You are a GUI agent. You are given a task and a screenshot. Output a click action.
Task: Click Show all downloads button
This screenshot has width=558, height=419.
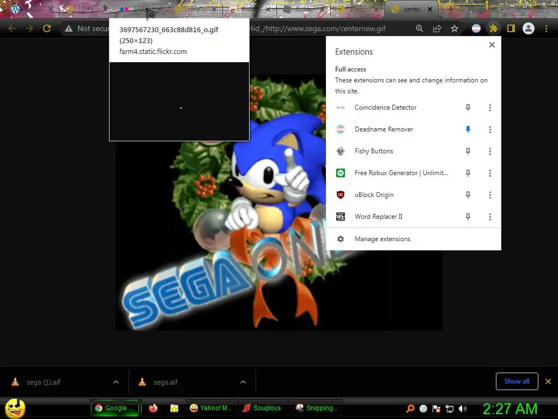click(x=517, y=381)
